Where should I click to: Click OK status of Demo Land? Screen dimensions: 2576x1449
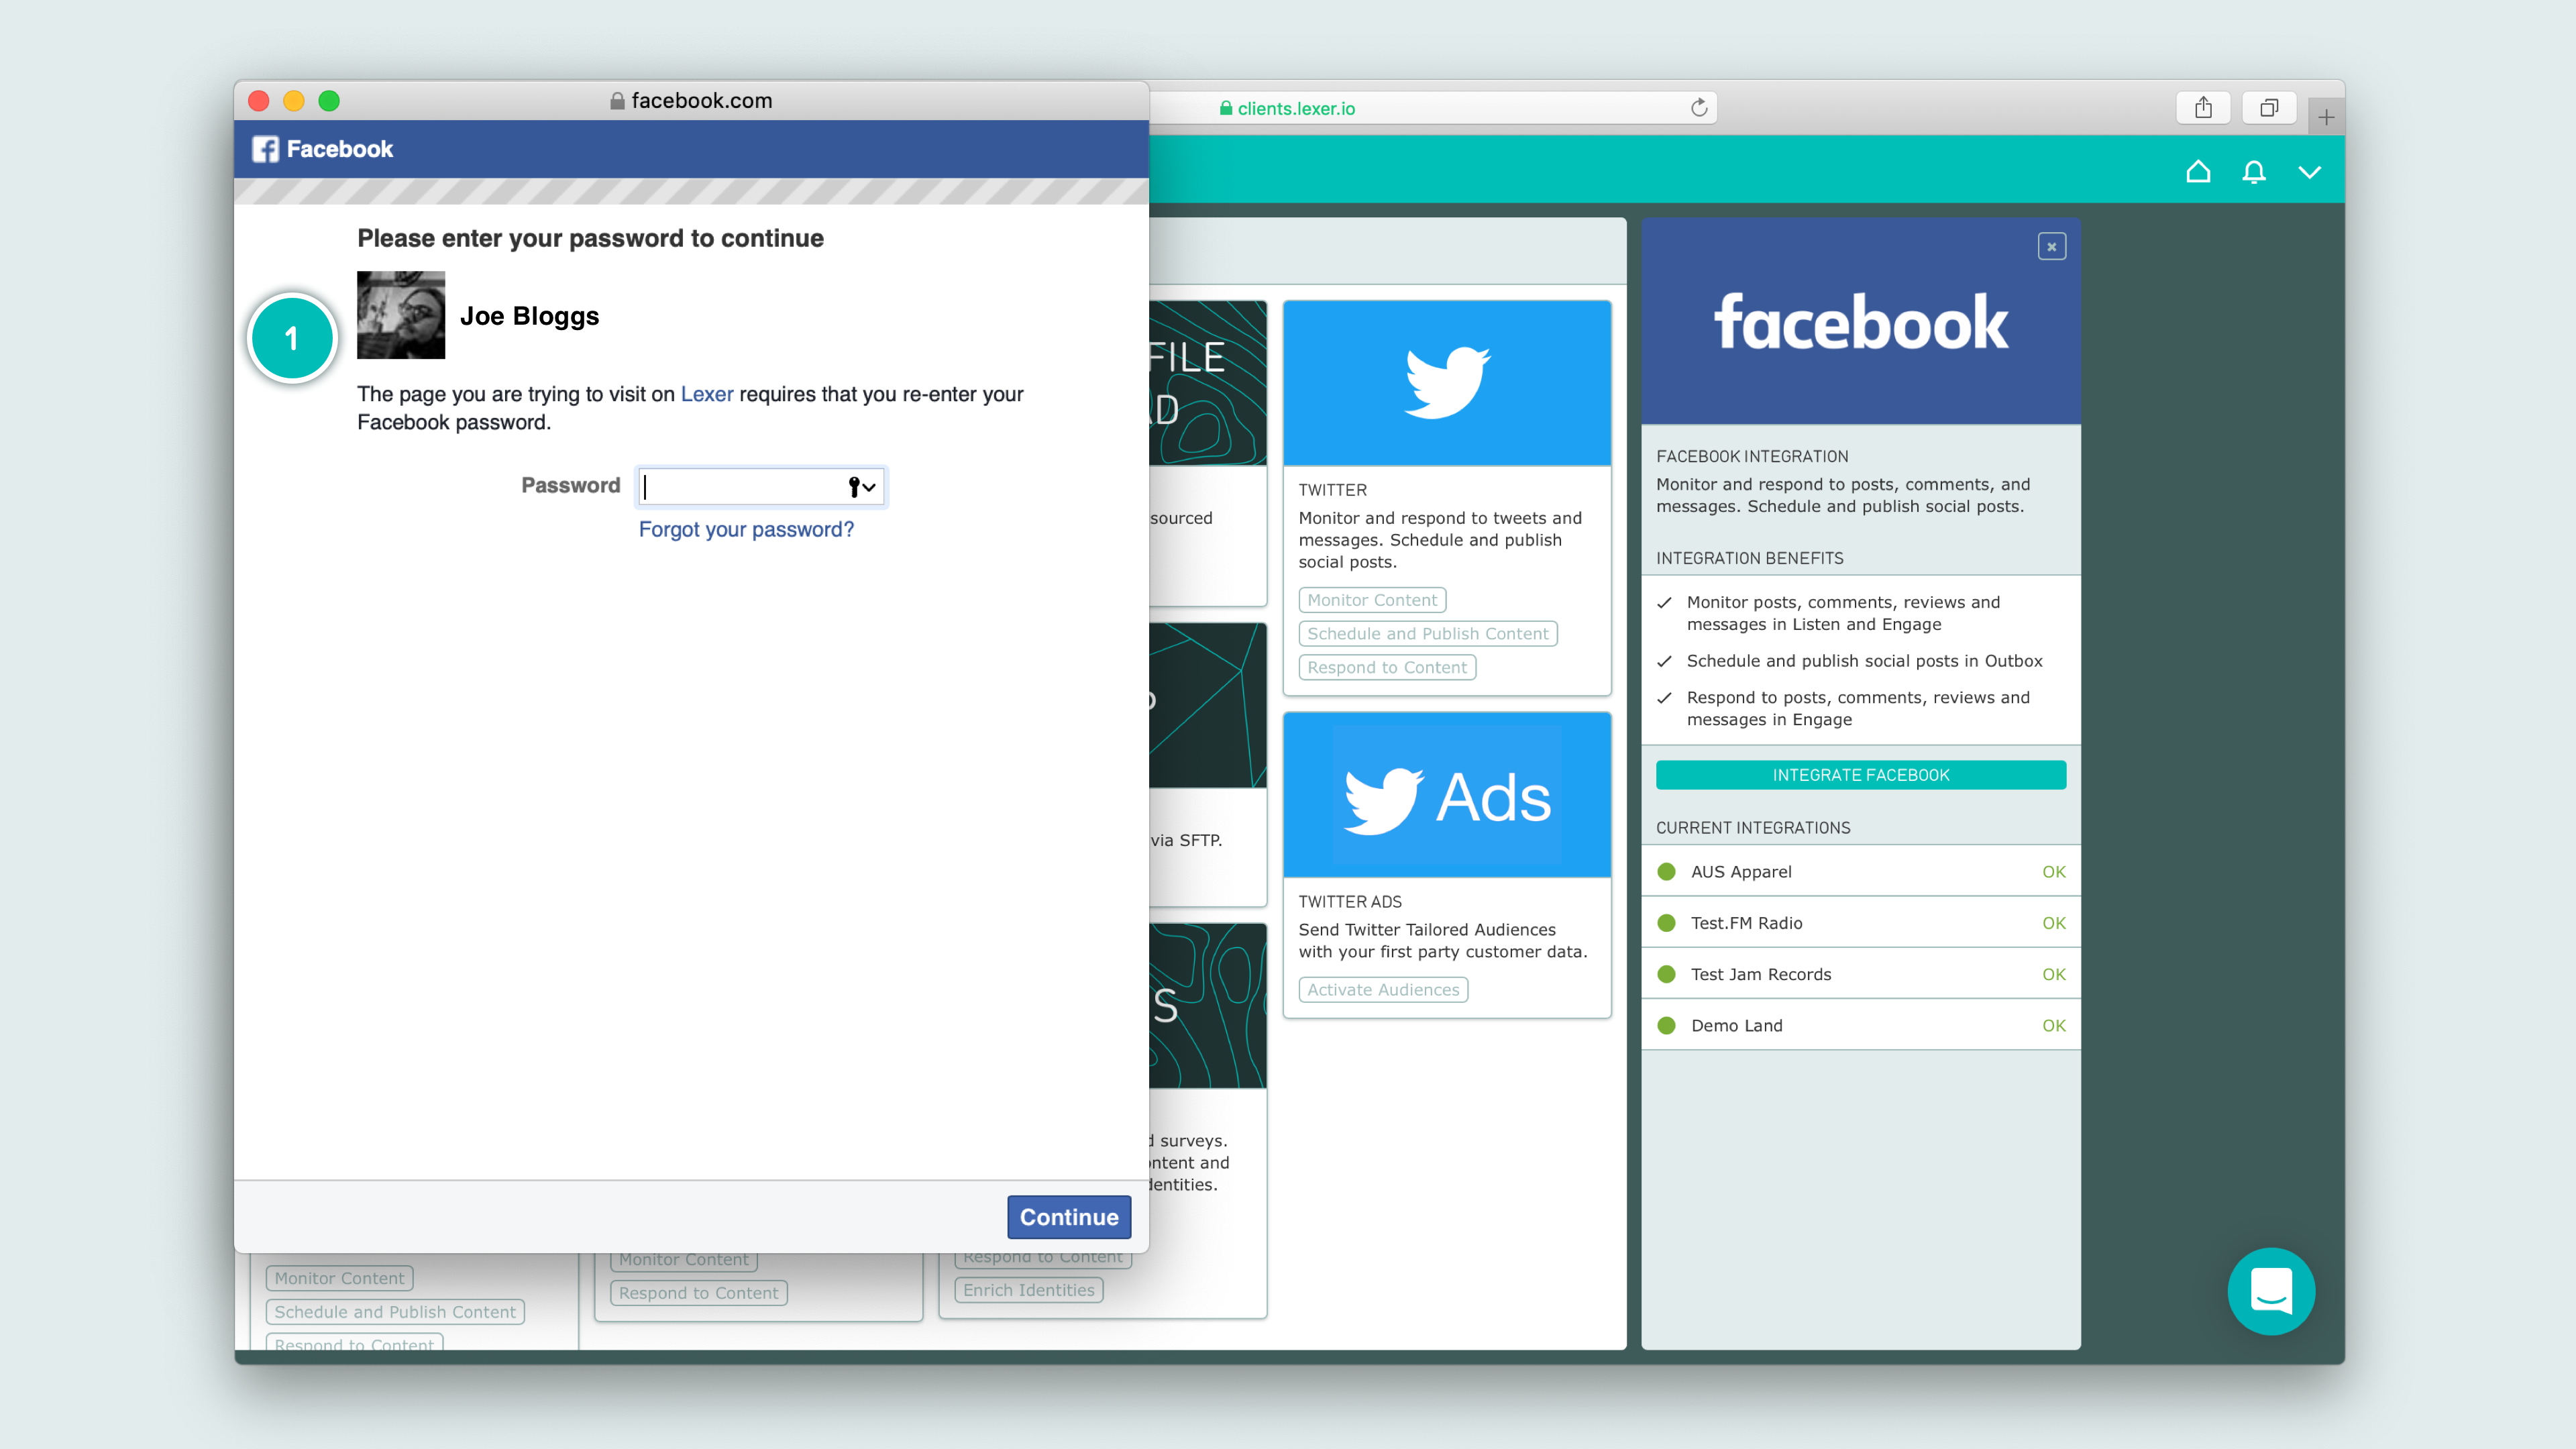pos(2054,1026)
